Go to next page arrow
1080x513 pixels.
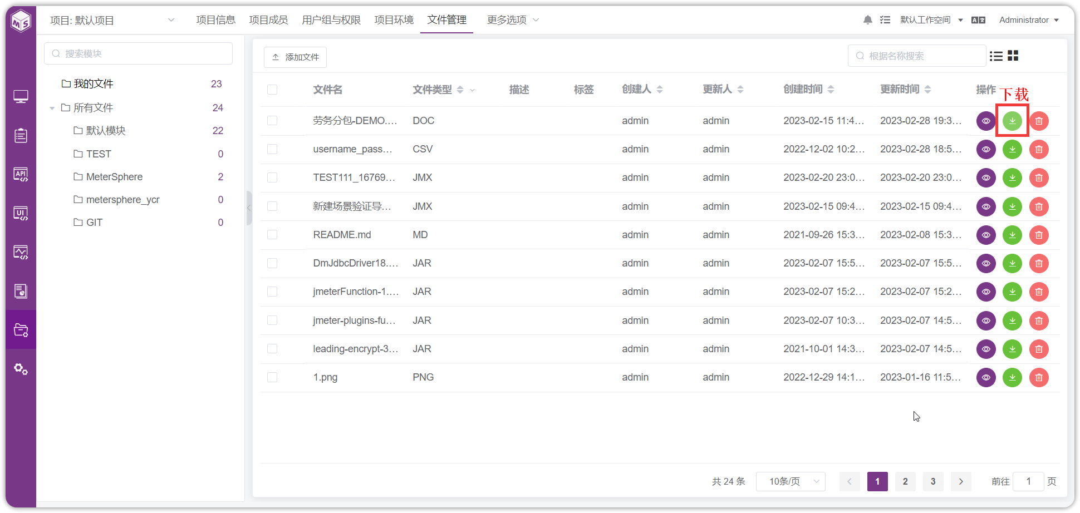(x=961, y=481)
